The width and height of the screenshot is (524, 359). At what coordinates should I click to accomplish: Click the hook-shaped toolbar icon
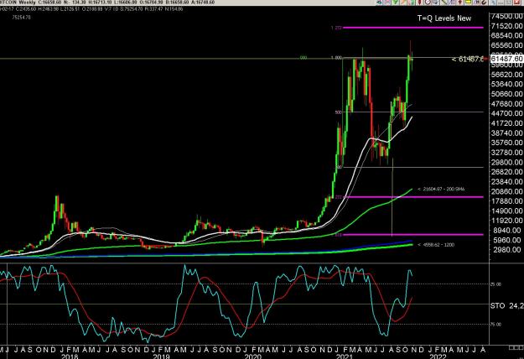pyautogui.click(x=485, y=2)
